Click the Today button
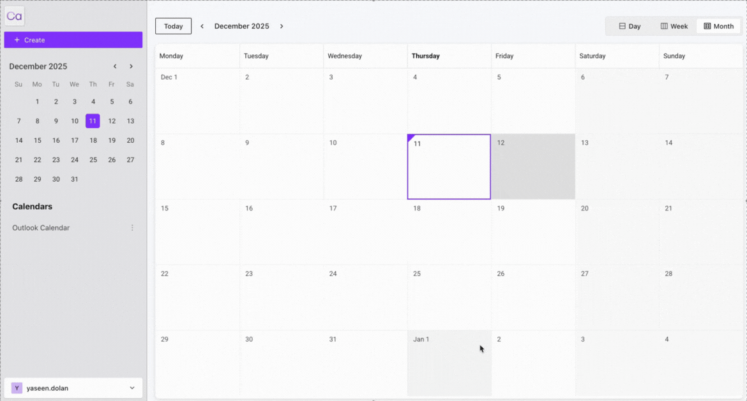The image size is (747, 401). click(x=174, y=26)
